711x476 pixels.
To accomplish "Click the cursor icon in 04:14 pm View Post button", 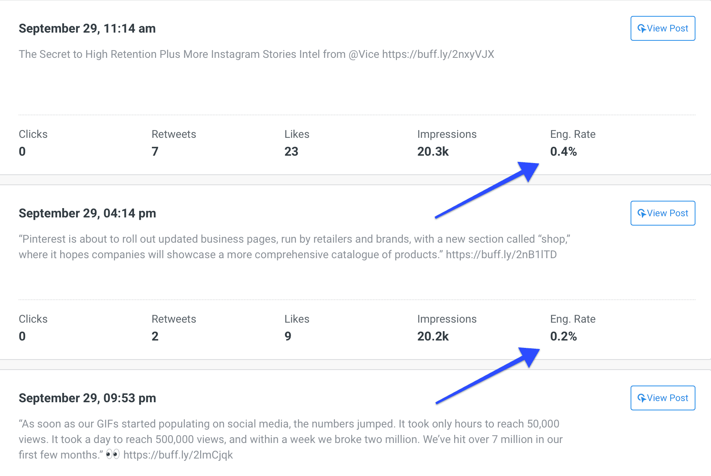I will tap(641, 214).
